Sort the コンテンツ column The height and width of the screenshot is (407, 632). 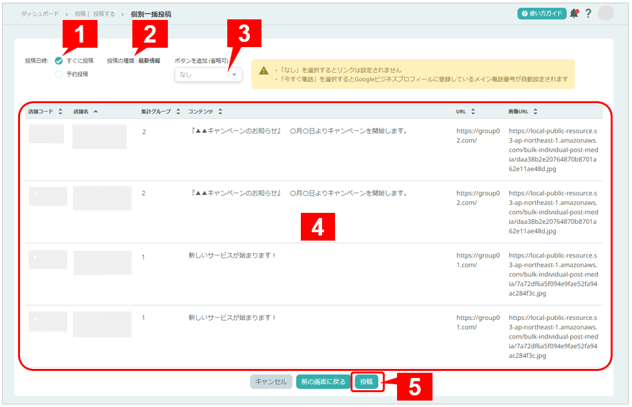pos(220,112)
